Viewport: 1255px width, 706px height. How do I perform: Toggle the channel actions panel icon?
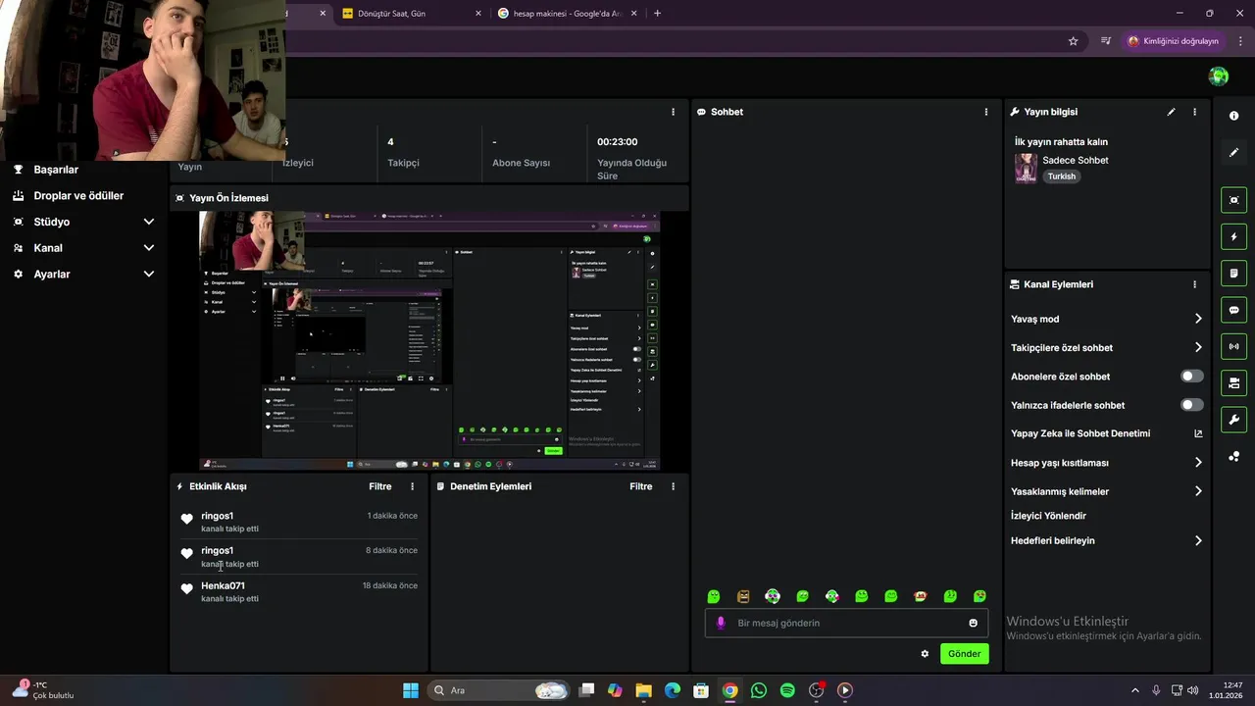tap(1233, 383)
